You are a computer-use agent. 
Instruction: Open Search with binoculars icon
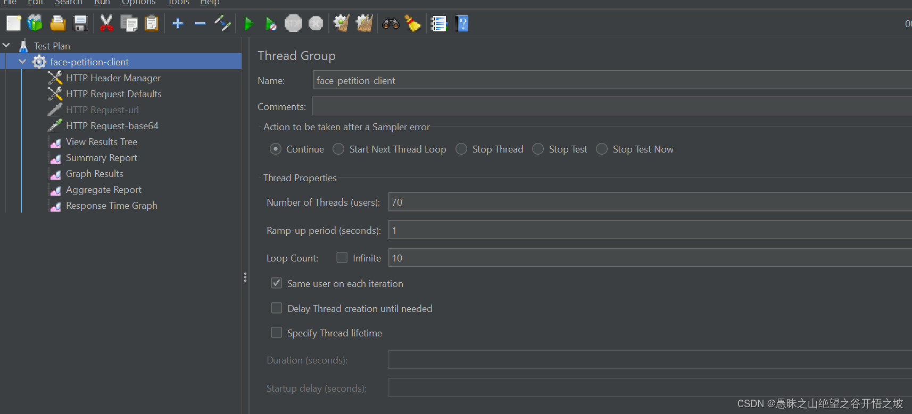[x=391, y=23]
